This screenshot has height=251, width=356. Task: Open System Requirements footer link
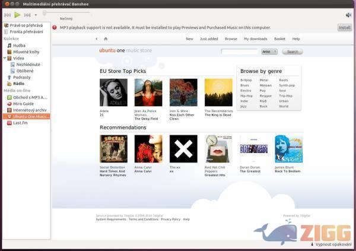(111, 219)
